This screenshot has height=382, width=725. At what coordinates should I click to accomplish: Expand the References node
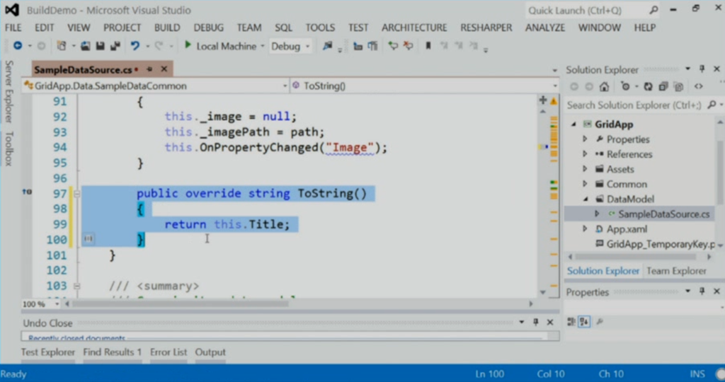(585, 154)
